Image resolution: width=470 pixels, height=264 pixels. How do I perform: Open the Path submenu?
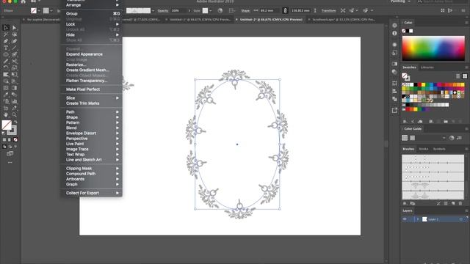[x=91, y=112]
